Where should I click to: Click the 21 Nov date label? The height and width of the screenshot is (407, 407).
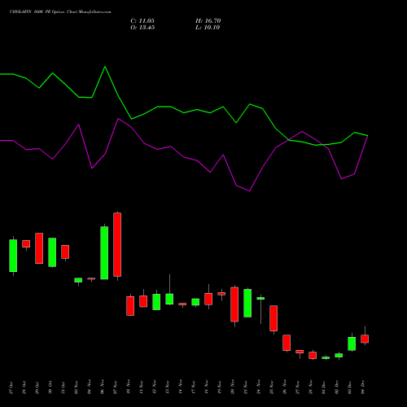(x=245, y=387)
